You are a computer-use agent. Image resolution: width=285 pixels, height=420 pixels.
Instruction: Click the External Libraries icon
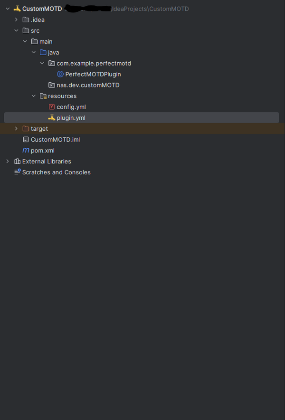pos(17,161)
